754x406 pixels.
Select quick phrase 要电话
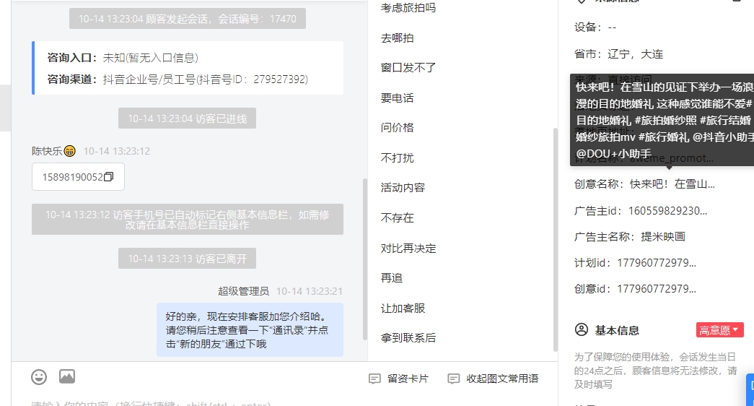pos(397,98)
